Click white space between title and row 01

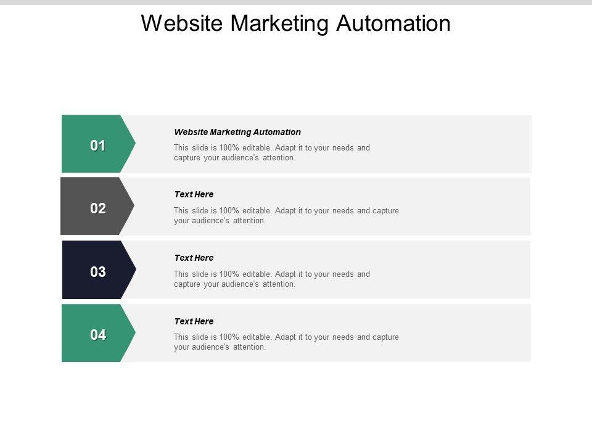(296, 74)
